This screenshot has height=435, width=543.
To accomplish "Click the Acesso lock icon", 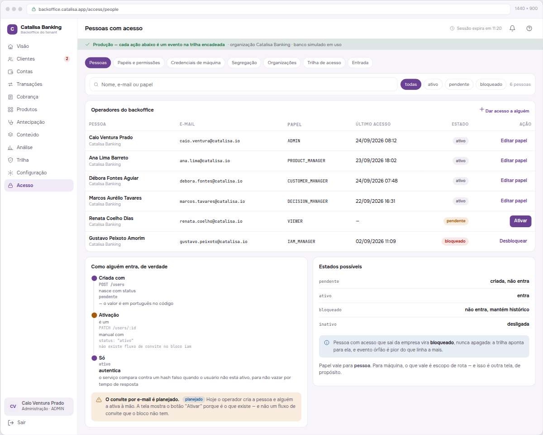I will tap(11, 186).
